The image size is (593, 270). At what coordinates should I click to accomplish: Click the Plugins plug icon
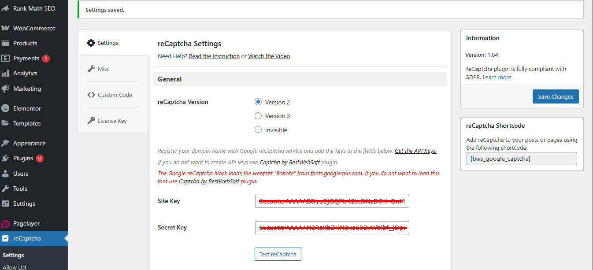coord(5,158)
